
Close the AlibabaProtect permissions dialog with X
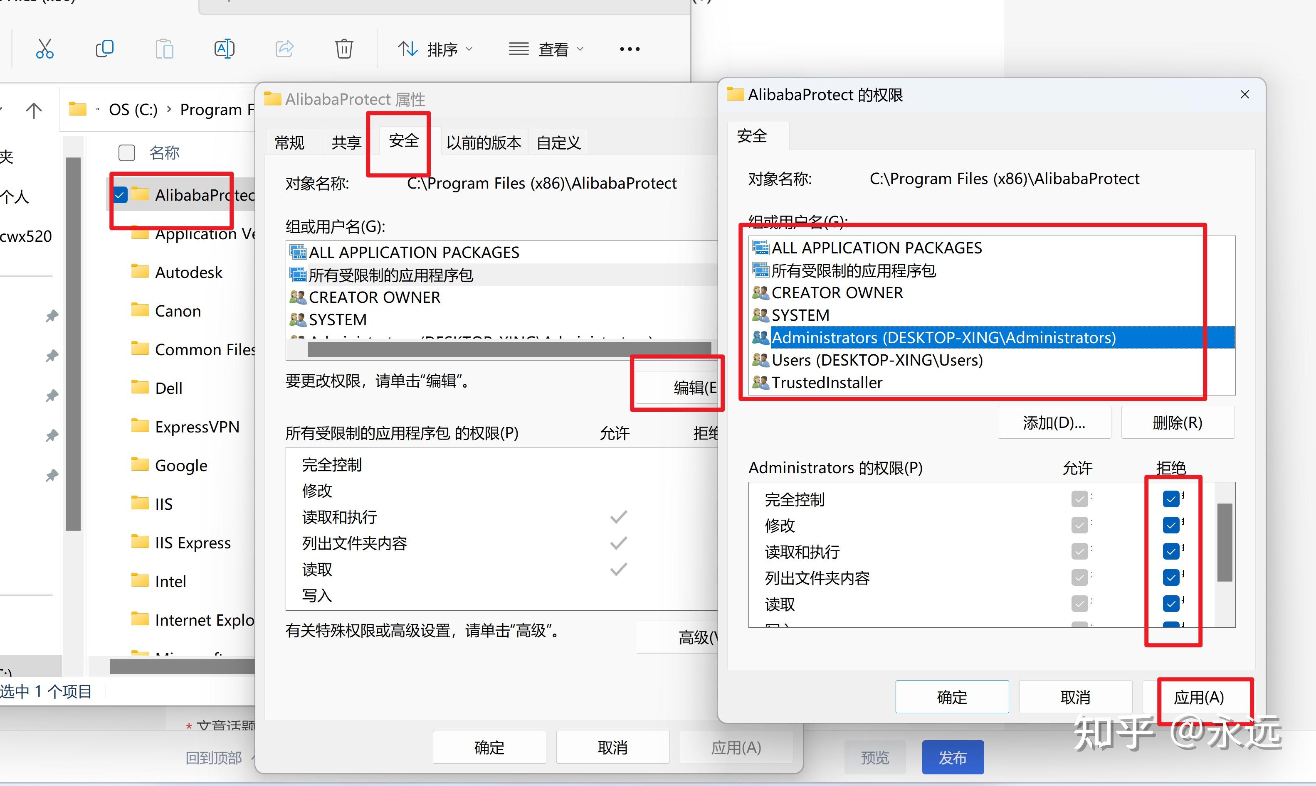[1245, 94]
